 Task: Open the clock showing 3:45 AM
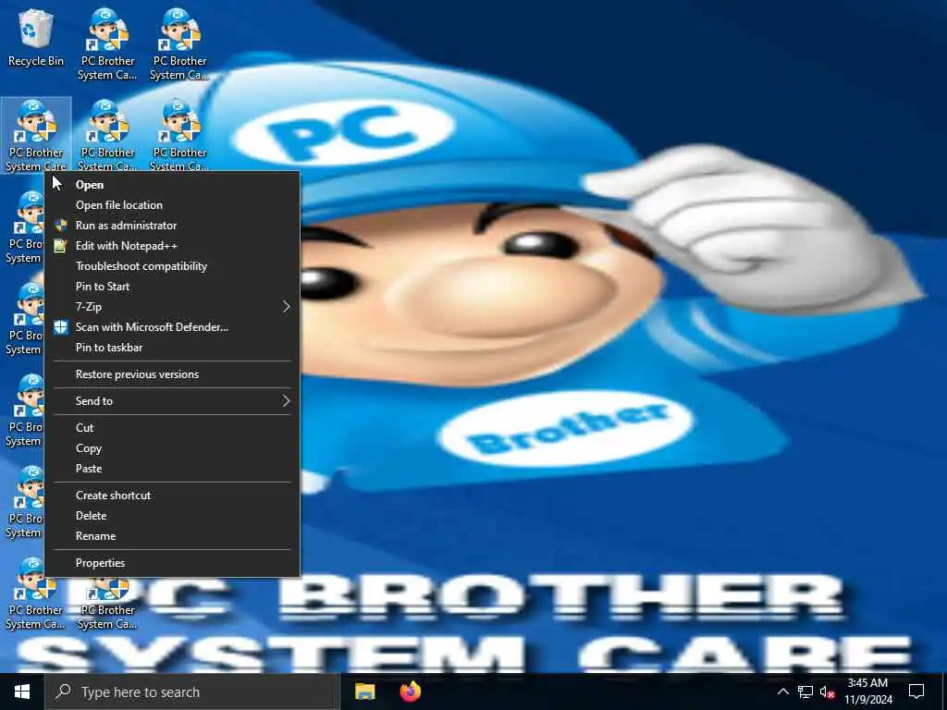(x=867, y=692)
